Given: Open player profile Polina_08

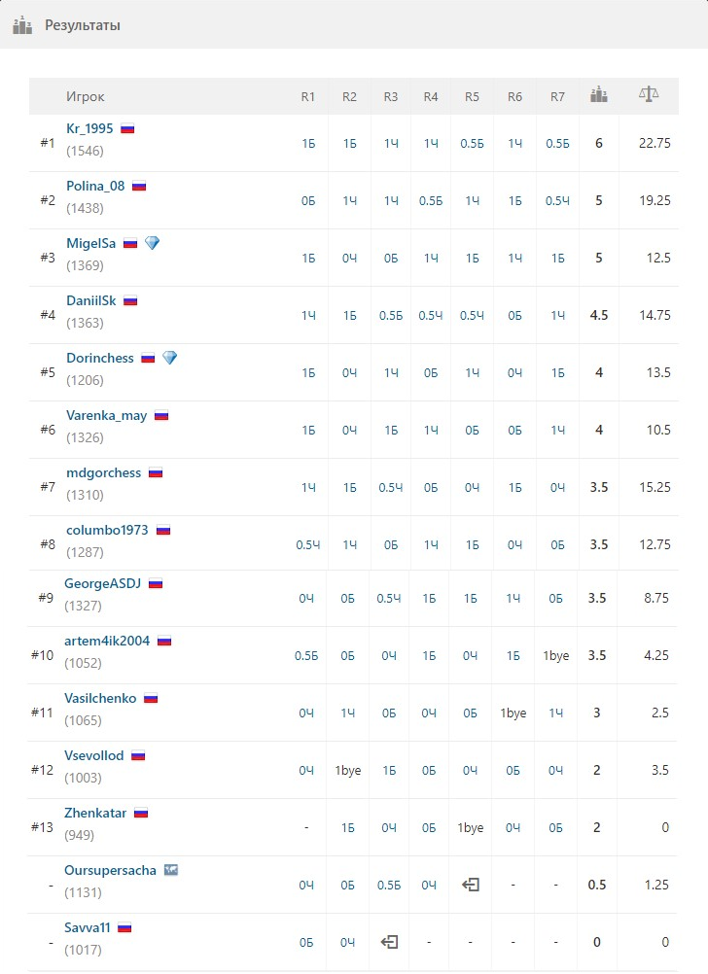Looking at the screenshot, I should coord(95,186).
